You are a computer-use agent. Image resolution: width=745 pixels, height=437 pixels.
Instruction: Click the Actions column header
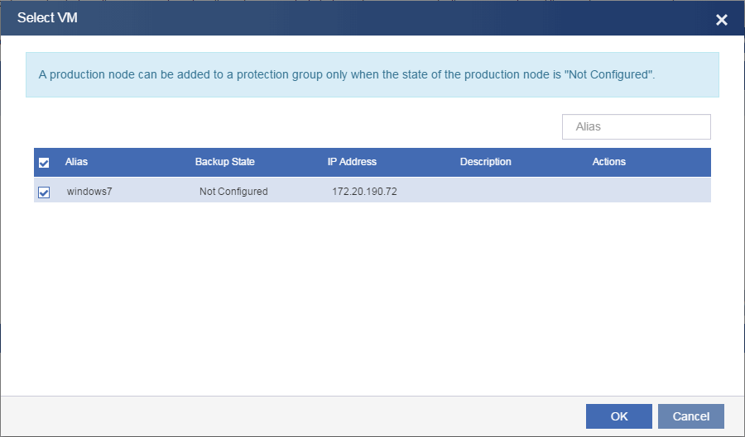608,162
